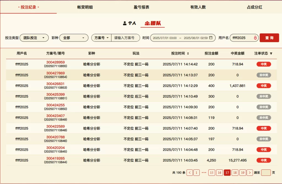Click the 4,250 bet amount cell

[211, 160]
